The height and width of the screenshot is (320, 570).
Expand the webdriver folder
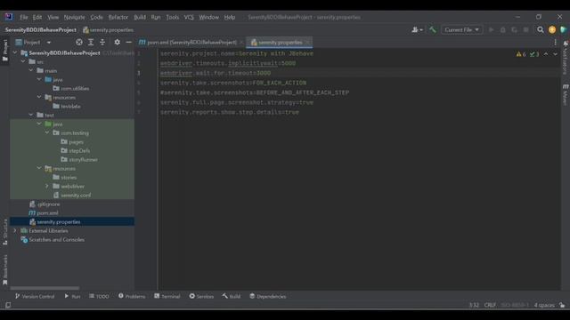47,186
